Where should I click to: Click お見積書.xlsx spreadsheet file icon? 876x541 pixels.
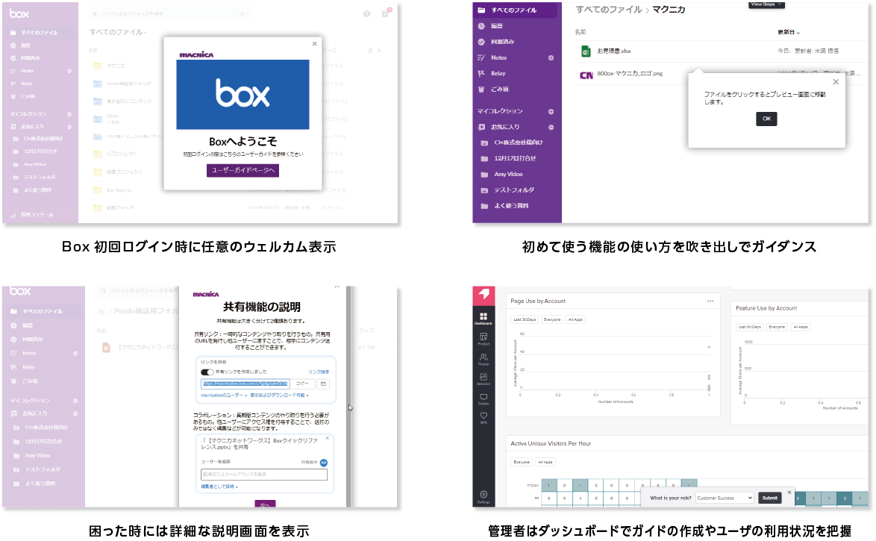coord(586,51)
